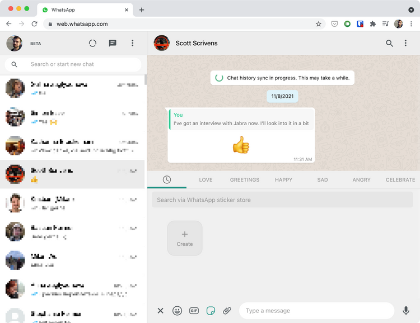Image resolution: width=420 pixels, height=323 pixels.
Task: Close the sticker panel
Action: coord(160,311)
